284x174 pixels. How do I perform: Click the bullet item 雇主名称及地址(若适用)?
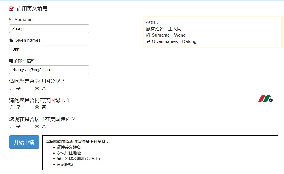coord(78,159)
